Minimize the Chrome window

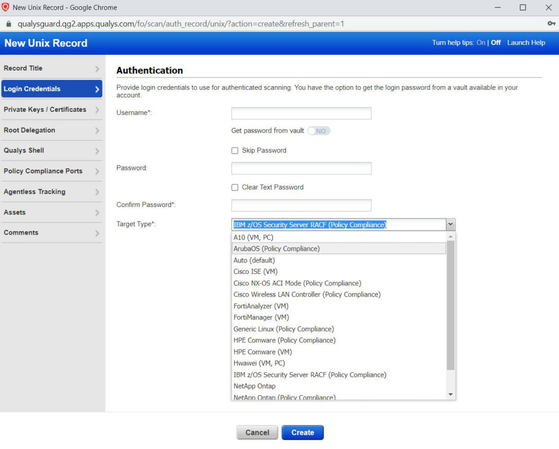click(x=498, y=7)
